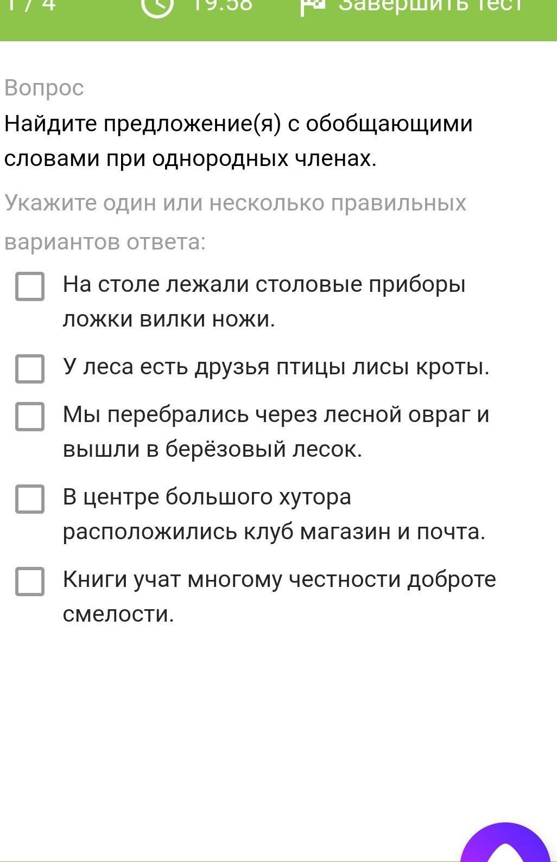Click hint 'Укажите один или несколько правильных'
The width and height of the screenshot is (557, 862).
[235, 203]
